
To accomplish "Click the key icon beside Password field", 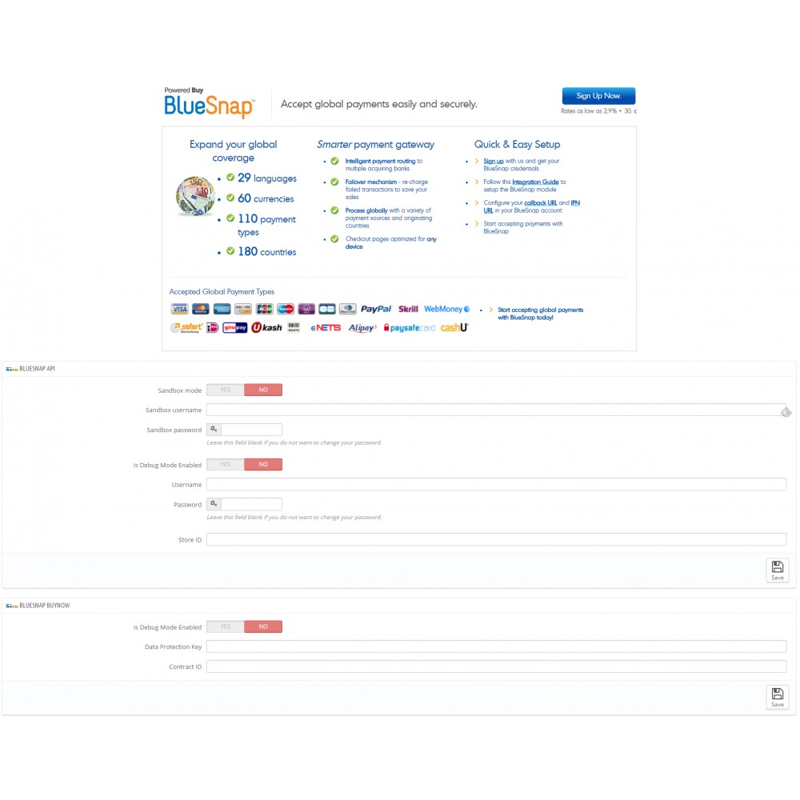I will (x=214, y=504).
